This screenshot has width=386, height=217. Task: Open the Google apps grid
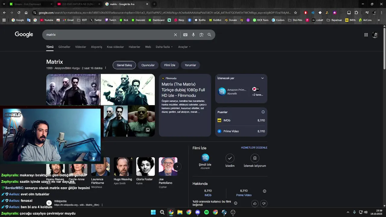[366, 35]
